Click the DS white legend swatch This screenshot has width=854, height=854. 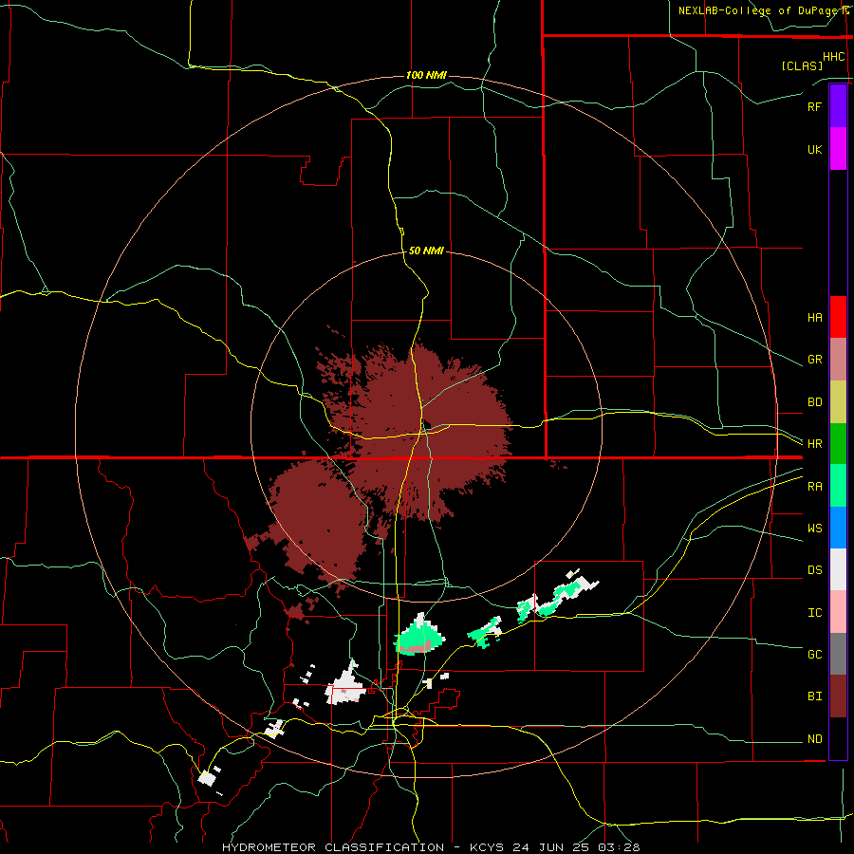coord(838,569)
